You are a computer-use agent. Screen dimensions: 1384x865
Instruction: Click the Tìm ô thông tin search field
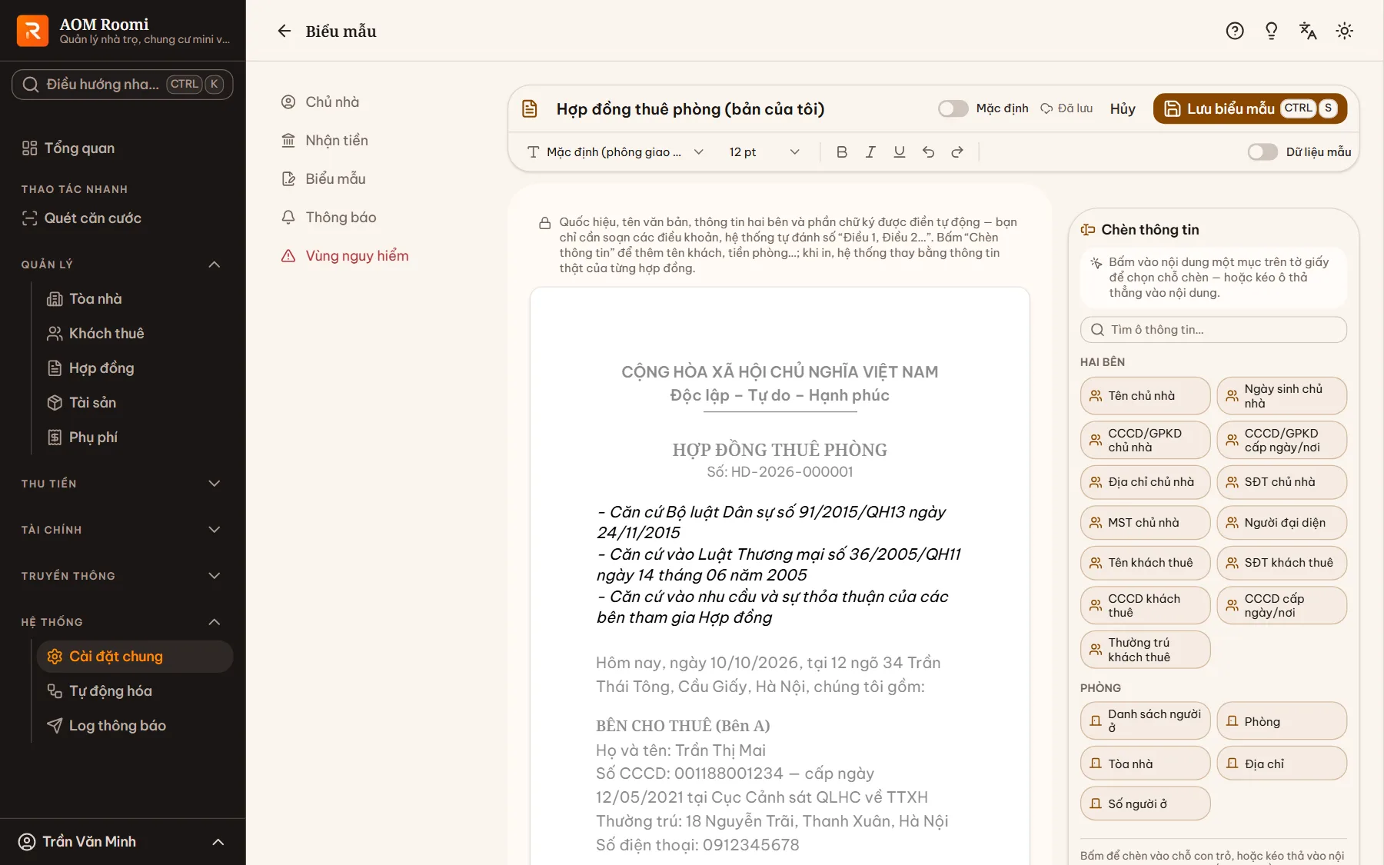pos(1213,330)
